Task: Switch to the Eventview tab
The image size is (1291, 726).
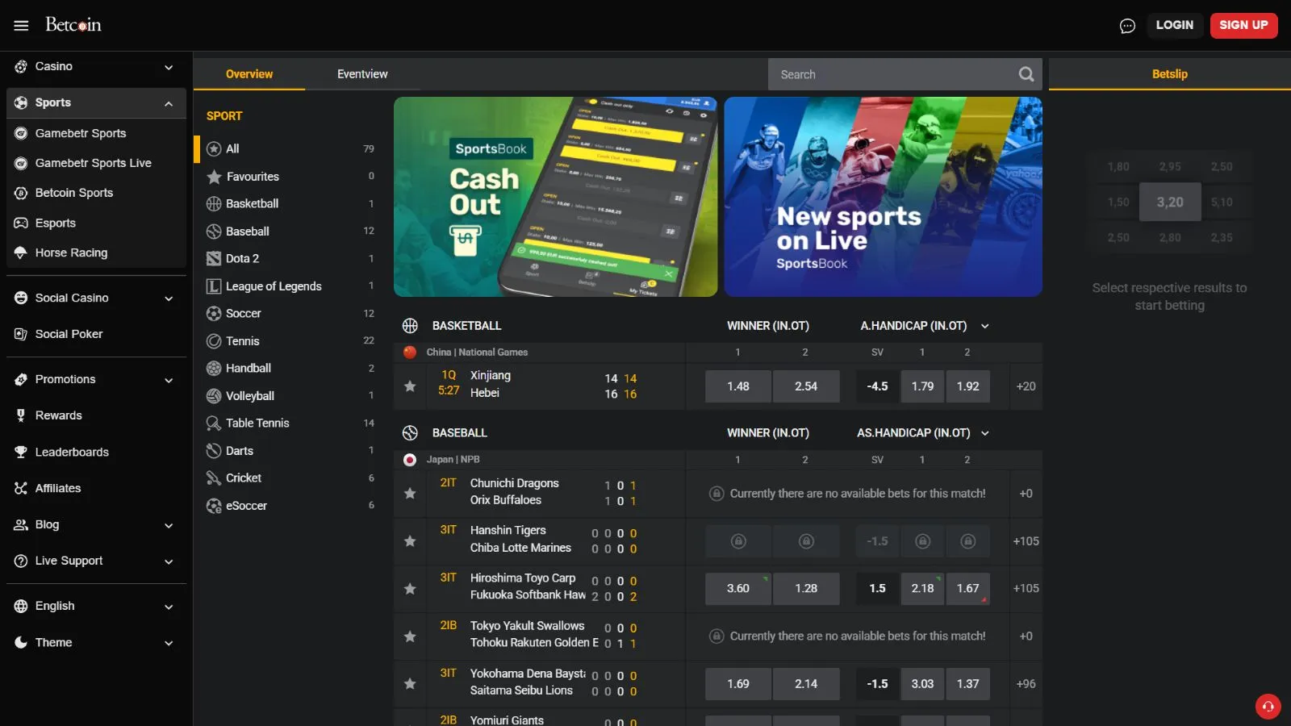Action: 362,74
